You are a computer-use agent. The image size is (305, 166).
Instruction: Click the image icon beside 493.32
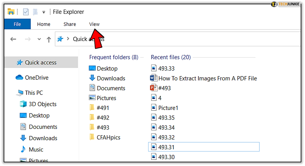(x=154, y=137)
